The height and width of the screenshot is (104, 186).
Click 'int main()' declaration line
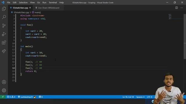27,47
